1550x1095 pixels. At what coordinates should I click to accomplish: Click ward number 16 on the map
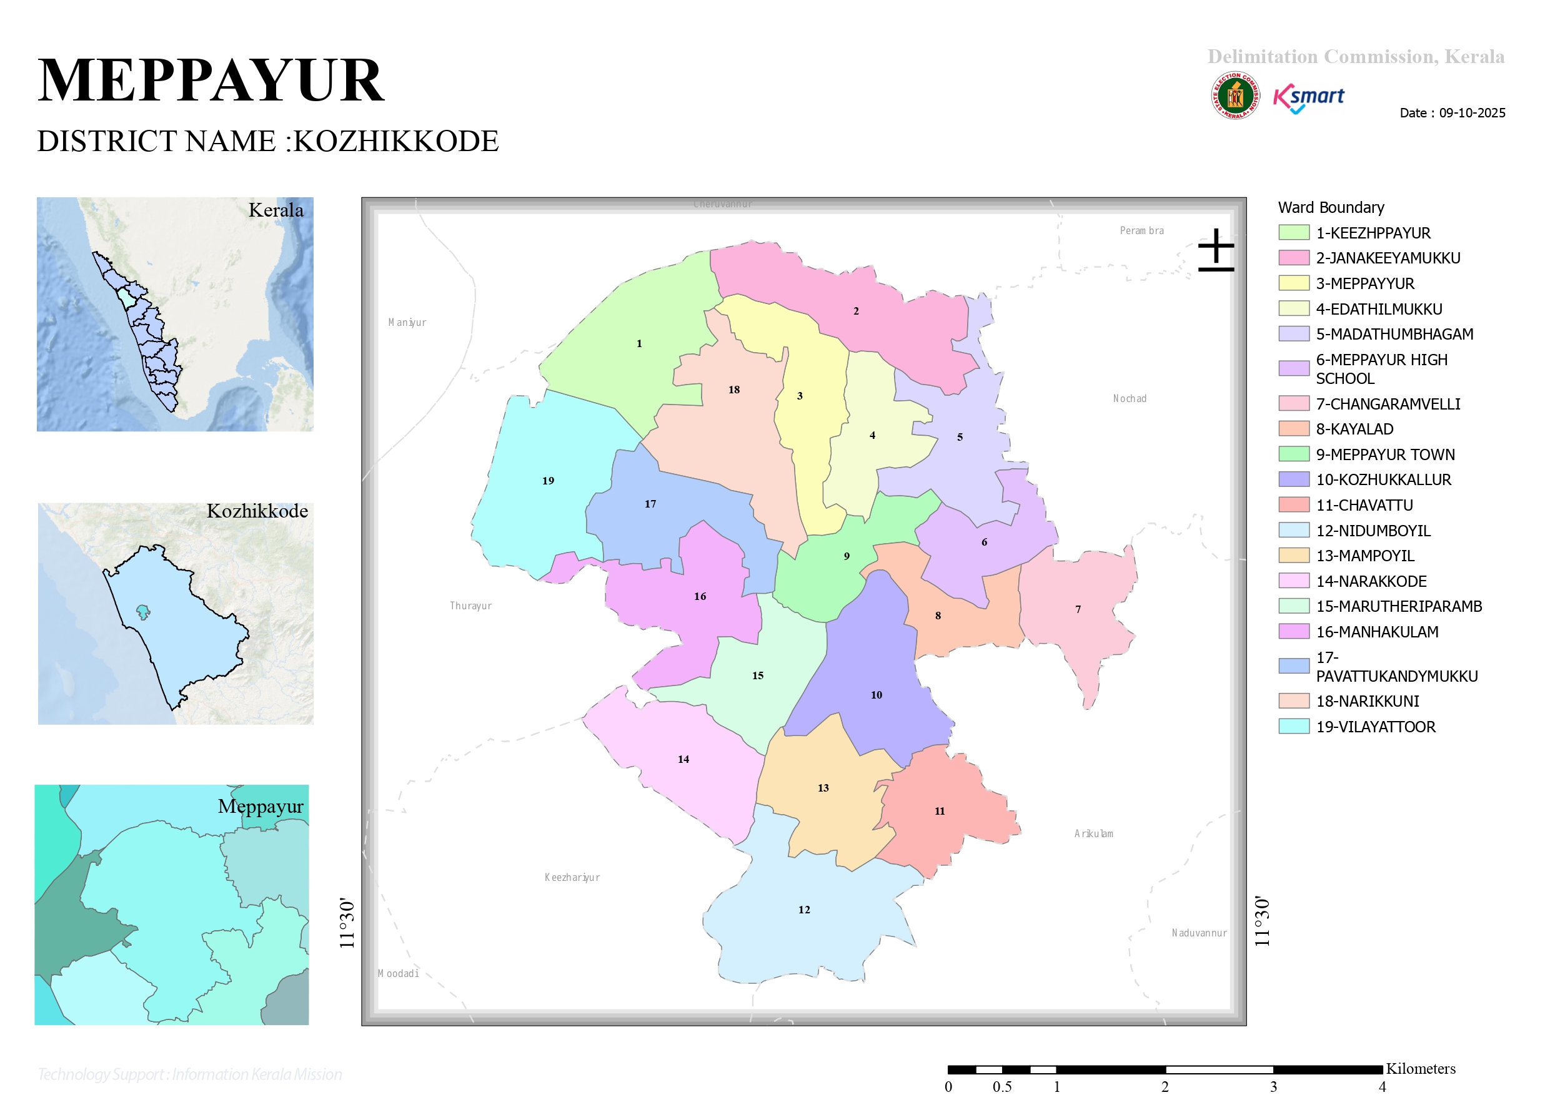700,597
